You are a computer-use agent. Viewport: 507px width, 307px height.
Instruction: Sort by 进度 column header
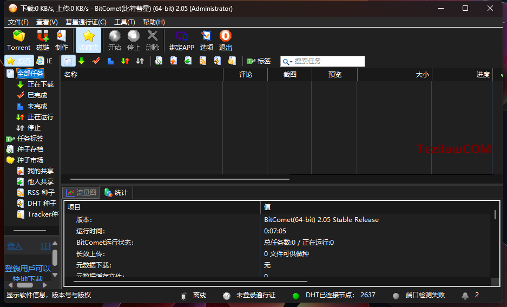463,74
